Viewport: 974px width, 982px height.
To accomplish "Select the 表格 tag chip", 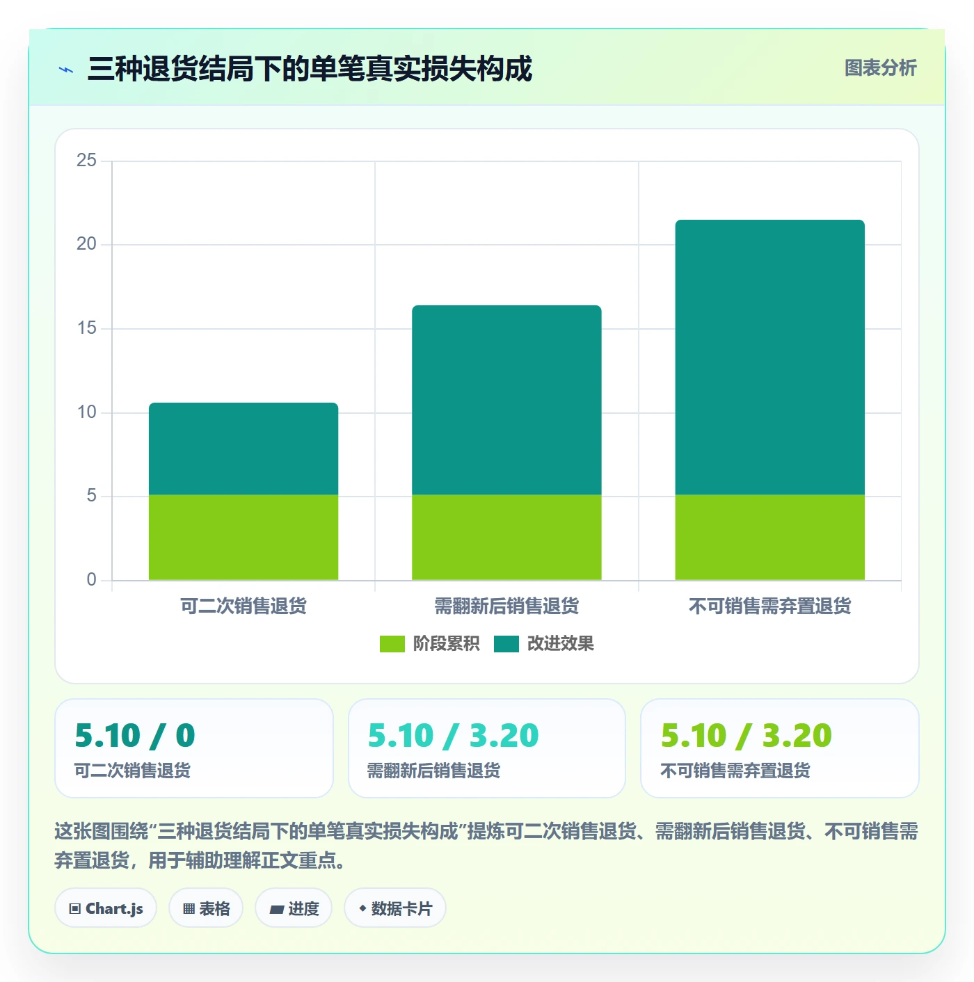I will (206, 908).
